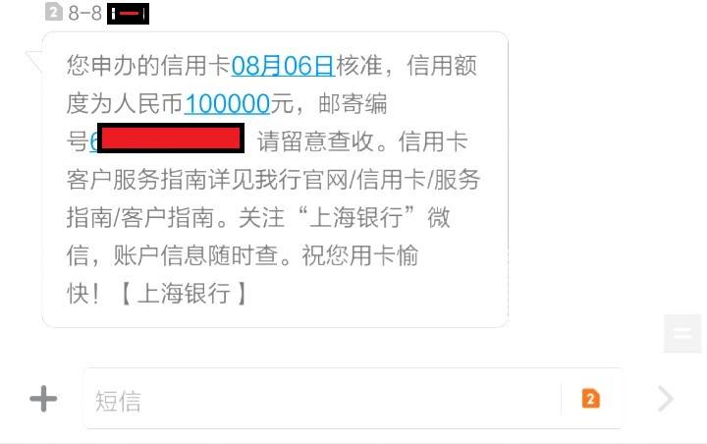This screenshot has height=444, width=707.
Task: Tap the 【上海银行】 signature at message end
Action: pyautogui.click(x=184, y=294)
